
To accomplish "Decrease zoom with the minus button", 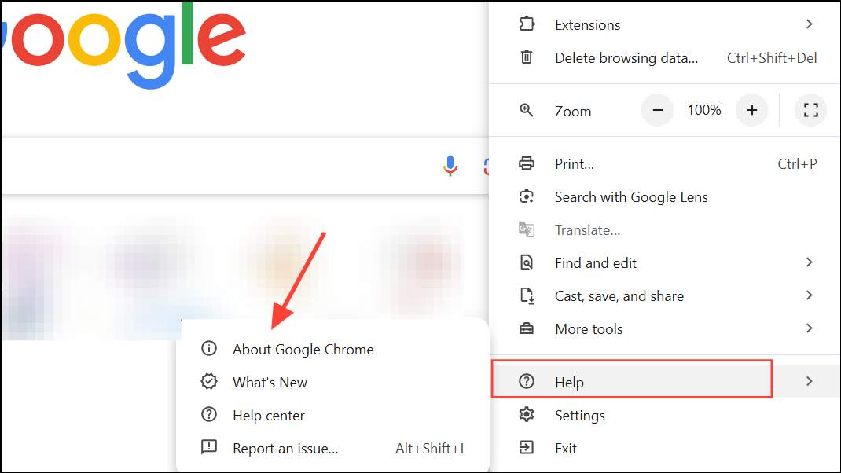I will point(658,110).
